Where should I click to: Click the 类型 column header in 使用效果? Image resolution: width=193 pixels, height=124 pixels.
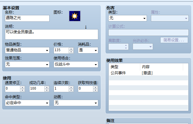tap(125, 67)
